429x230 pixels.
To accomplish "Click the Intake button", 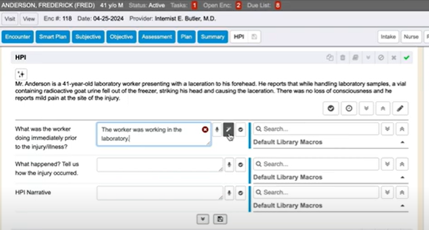I will (388, 37).
